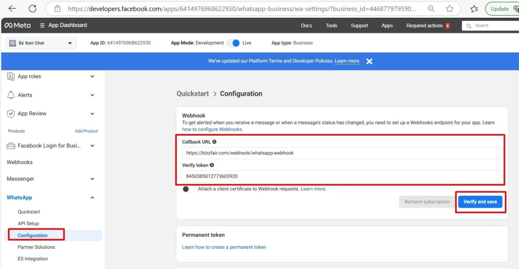Open Learn more link beside client certificate

(313, 189)
